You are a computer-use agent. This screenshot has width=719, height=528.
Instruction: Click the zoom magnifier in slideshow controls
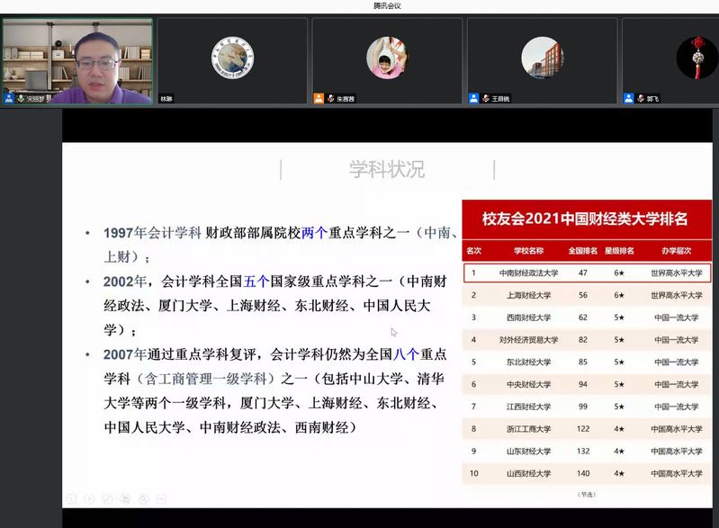pos(143,498)
